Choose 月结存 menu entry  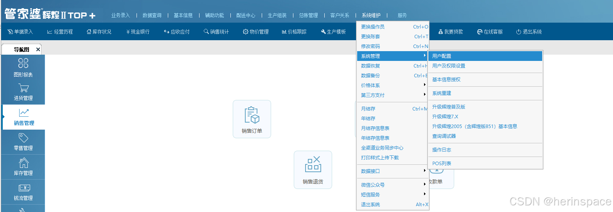393,109
